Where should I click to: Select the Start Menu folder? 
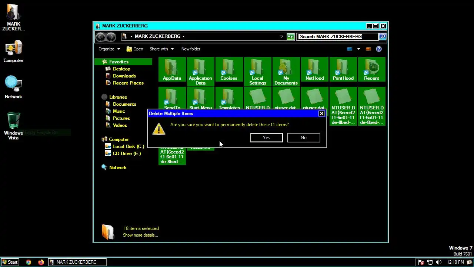click(x=200, y=98)
